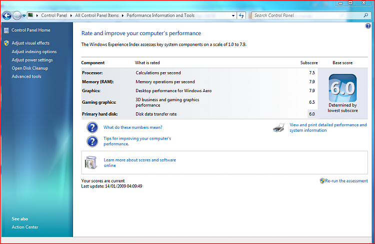The height and width of the screenshot is (244, 375).
Task: Open Adjust power settings
Action: 32,60
